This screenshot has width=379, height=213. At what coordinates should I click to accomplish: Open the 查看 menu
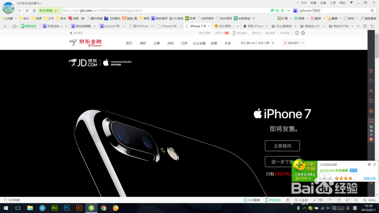click(313, 3)
